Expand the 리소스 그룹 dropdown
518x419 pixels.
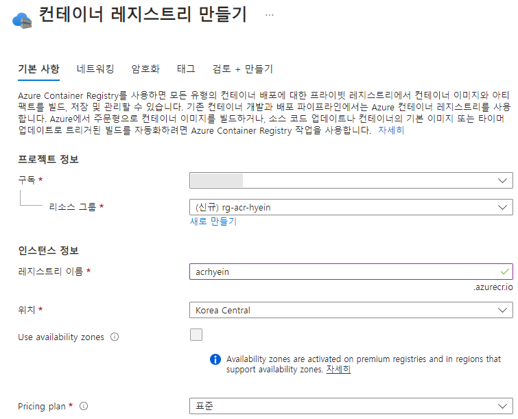coord(351,207)
